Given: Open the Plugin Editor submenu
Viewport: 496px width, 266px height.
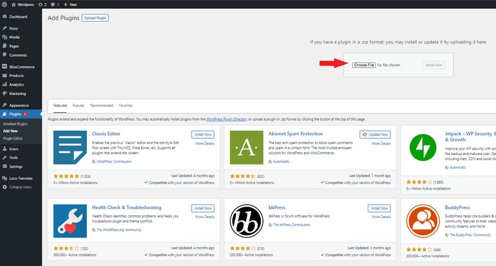Looking at the screenshot, I should pyautogui.click(x=12, y=138).
